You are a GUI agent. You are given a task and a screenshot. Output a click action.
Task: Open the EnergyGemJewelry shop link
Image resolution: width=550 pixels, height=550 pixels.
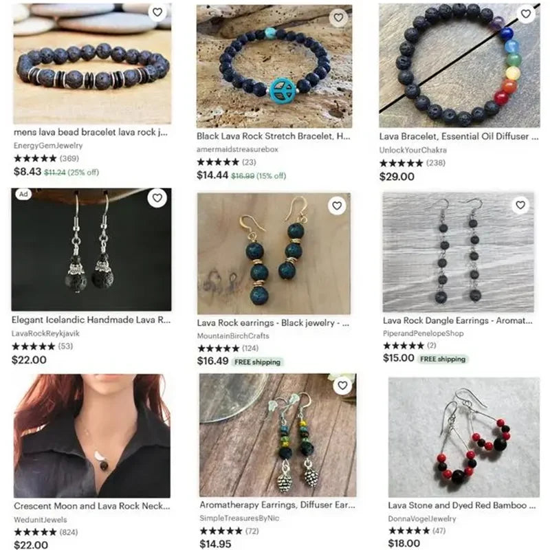pos(48,146)
